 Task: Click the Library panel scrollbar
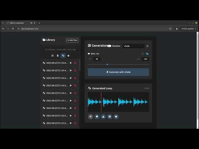pyautogui.click(x=80, y=65)
